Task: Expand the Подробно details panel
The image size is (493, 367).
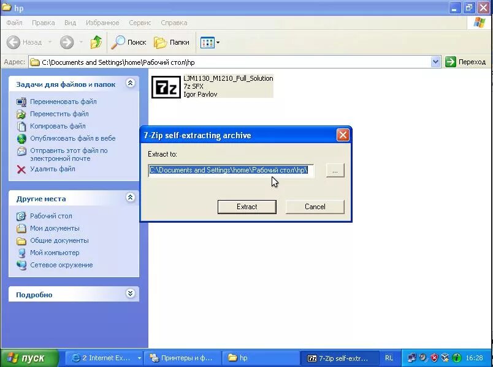Action: click(x=131, y=293)
